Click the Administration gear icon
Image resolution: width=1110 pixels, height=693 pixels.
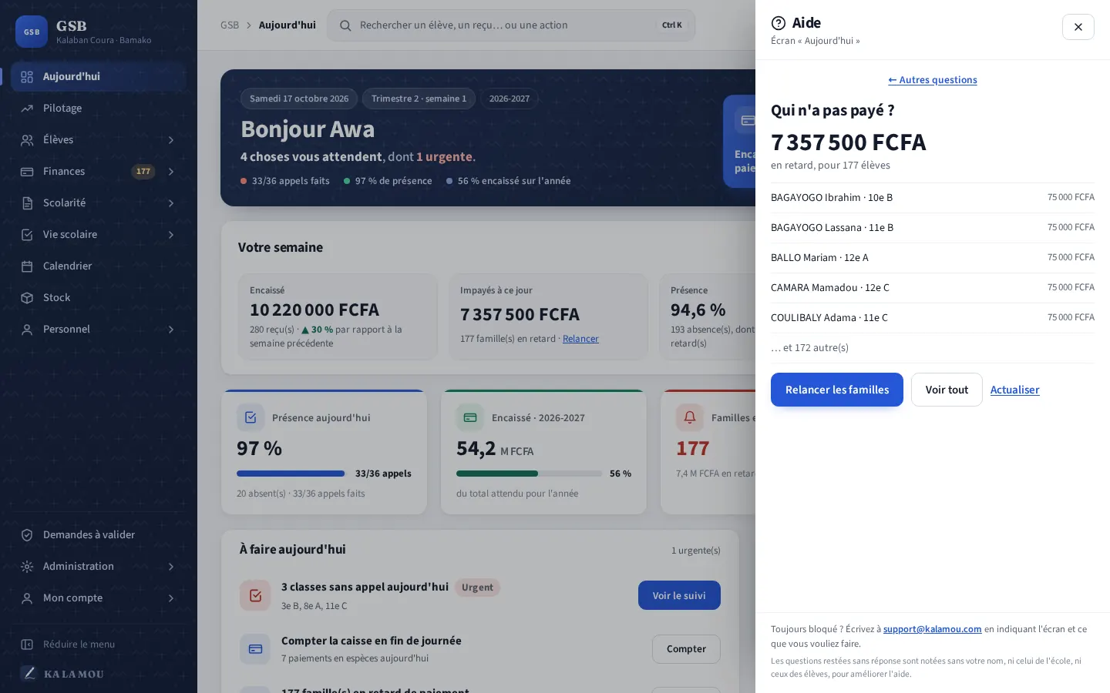27,567
